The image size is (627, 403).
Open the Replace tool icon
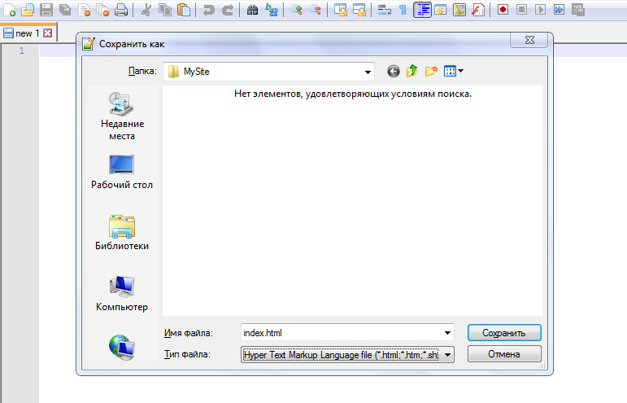[271, 9]
